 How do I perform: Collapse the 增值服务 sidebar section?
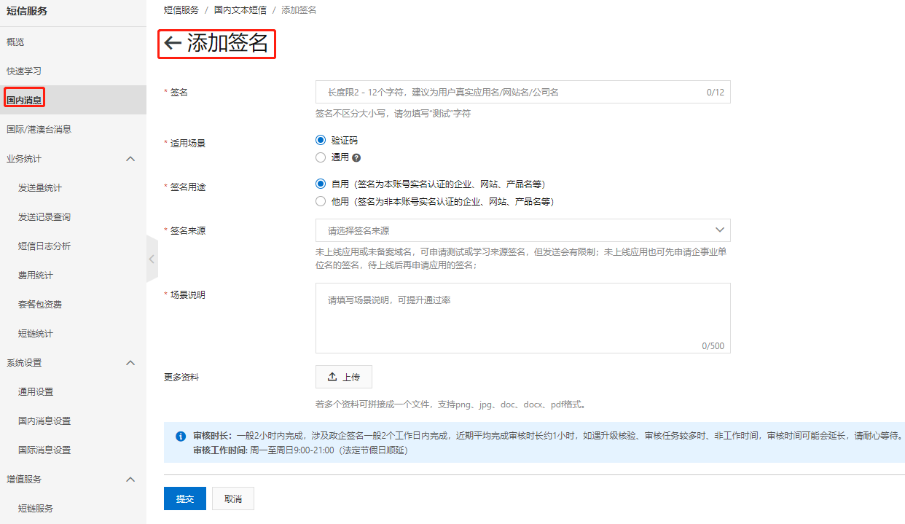130,480
